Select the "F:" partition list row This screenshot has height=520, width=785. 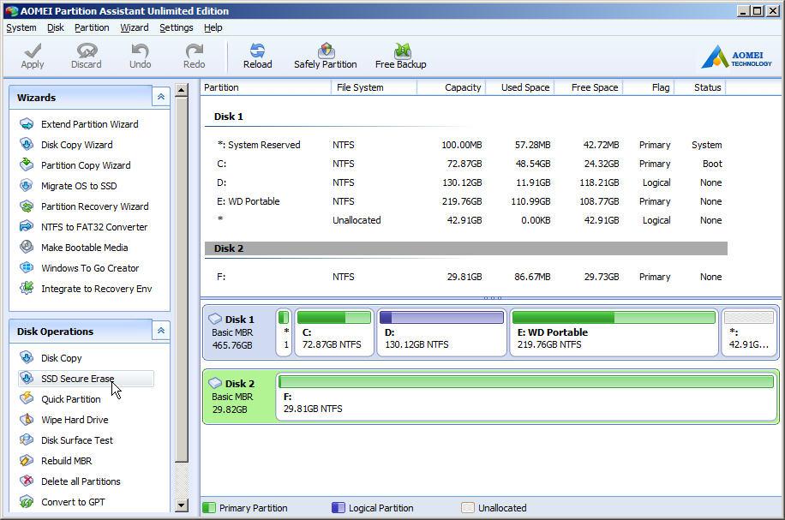click(465, 277)
